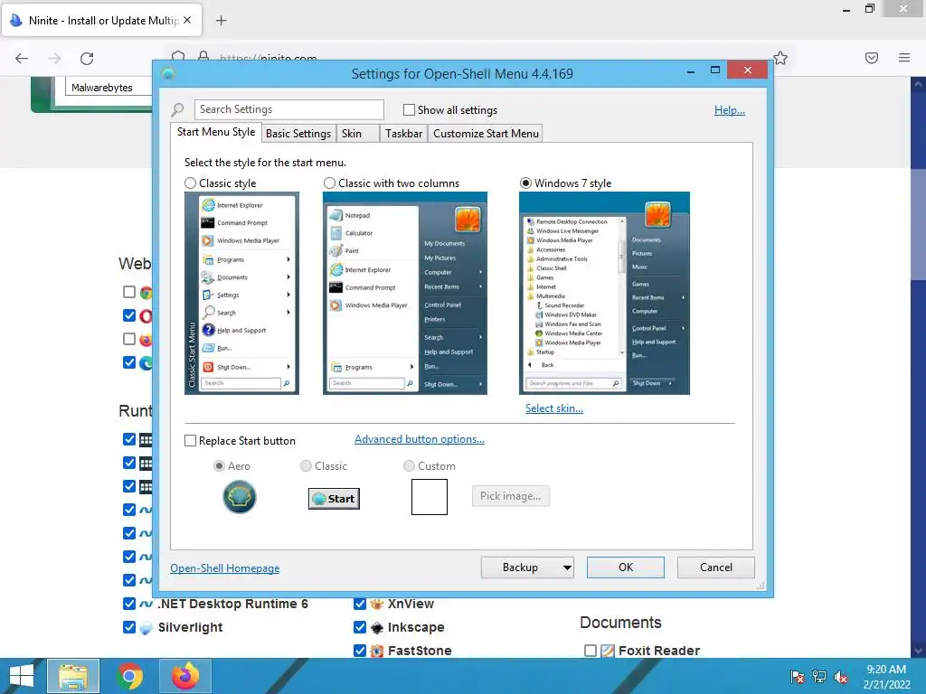Go back in Firefox browser
Screen dimensions: 926x694
(22, 58)
